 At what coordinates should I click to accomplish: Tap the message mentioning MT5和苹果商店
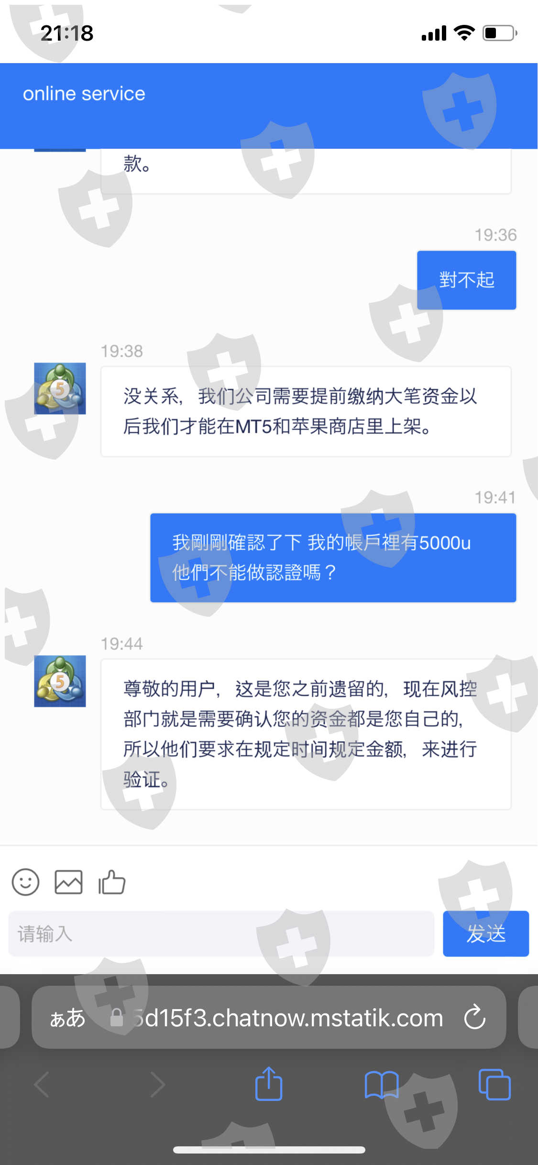(x=306, y=411)
